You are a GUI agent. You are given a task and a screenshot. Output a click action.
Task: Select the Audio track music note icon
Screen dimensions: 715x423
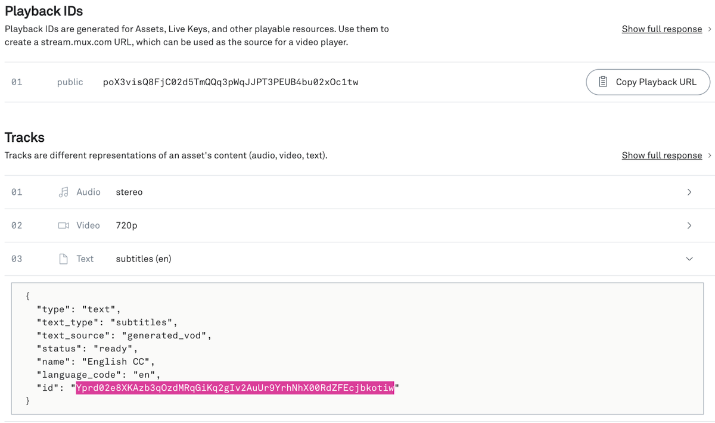click(63, 192)
